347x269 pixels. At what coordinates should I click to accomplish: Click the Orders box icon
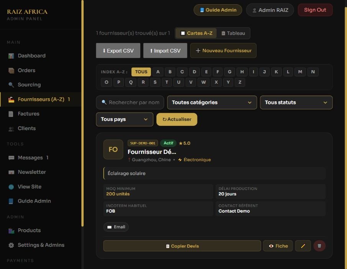tap(11, 71)
